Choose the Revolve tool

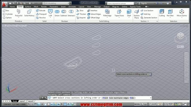tap(41, 18)
